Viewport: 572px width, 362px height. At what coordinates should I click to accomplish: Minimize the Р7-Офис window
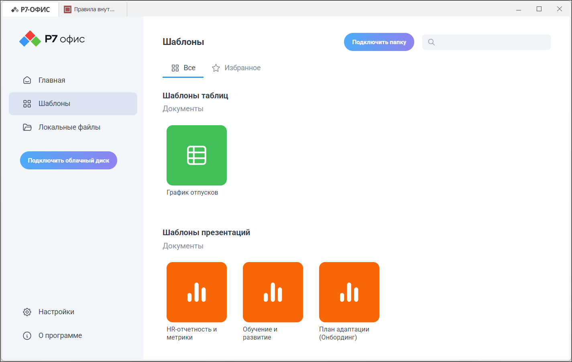(519, 9)
